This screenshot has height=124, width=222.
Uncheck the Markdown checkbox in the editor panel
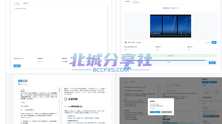coord(19,84)
